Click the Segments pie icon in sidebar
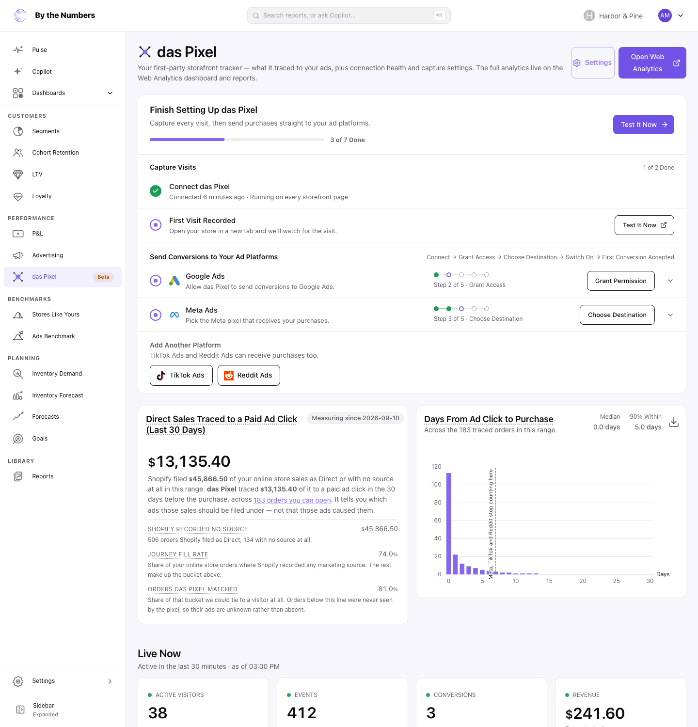The width and height of the screenshot is (698, 727). pyautogui.click(x=18, y=131)
